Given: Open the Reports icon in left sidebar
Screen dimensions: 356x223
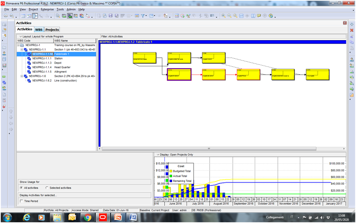Looking at the screenshot, I should 4,66.
